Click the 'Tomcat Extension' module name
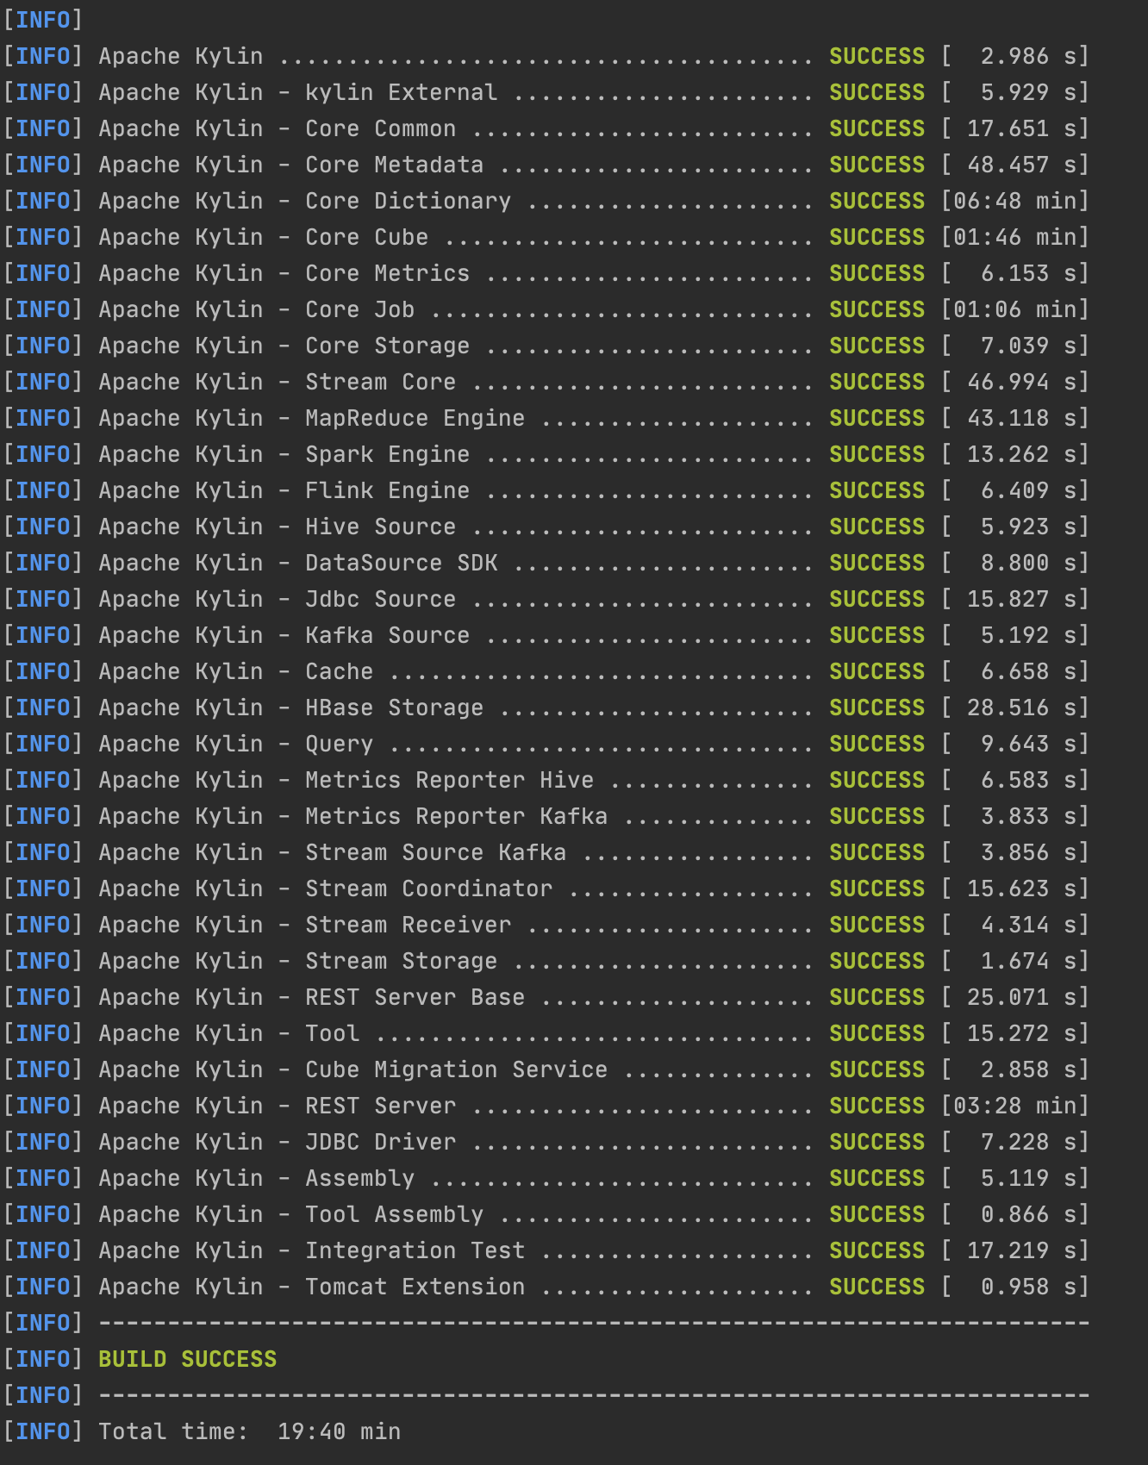Image resolution: width=1148 pixels, height=1465 pixels. pyautogui.click(x=415, y=1287)
